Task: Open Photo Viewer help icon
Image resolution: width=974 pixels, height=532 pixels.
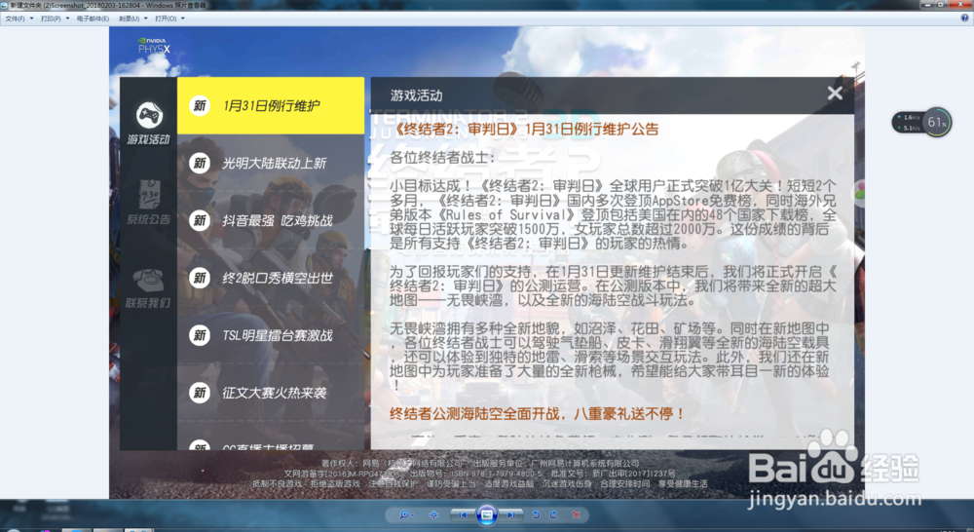Action: click(x=964, y=19)
